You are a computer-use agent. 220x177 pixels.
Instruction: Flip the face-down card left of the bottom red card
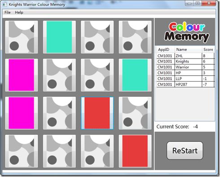(97, 151)
